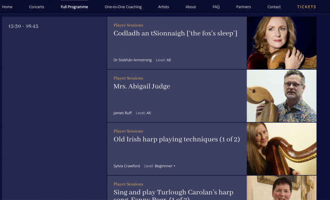This screenshot has width=330, height=200.
Task: Click 'Level: Beginnner +' text
Action: click(x=160, y=166)
